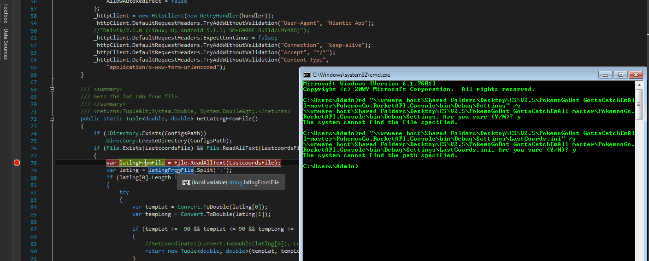Click the last C:\Users\Admin> prompt
Viewport: 649px width, 261px height.
pyautogui.click(x=330, y=166)
